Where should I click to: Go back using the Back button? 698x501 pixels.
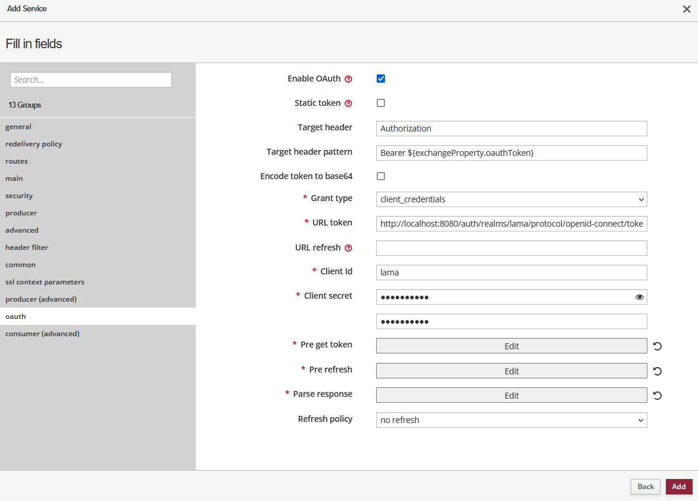tap(645, 486)
